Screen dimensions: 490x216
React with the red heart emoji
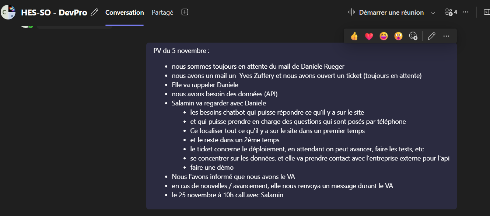(x=369, y=36)
